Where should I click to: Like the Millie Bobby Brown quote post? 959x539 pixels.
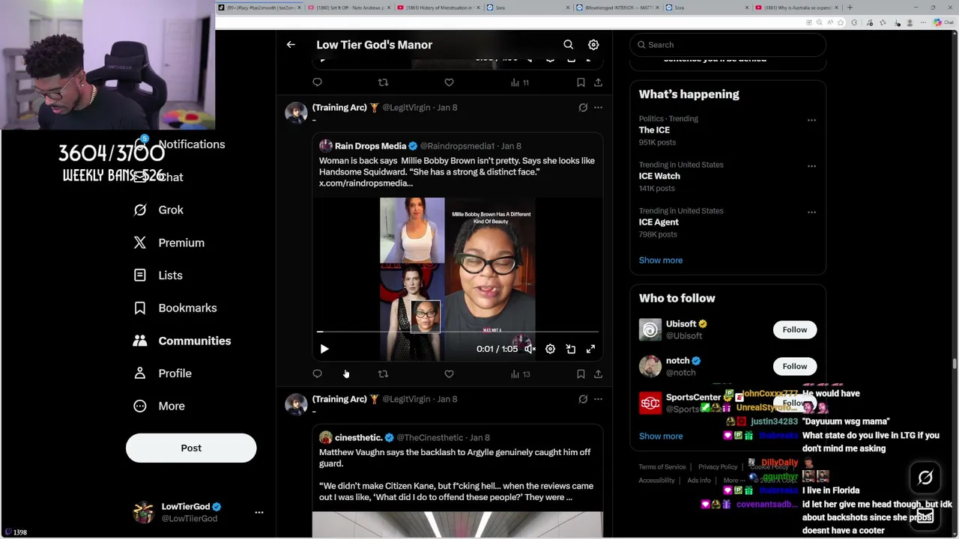click(x=449, y=374)
